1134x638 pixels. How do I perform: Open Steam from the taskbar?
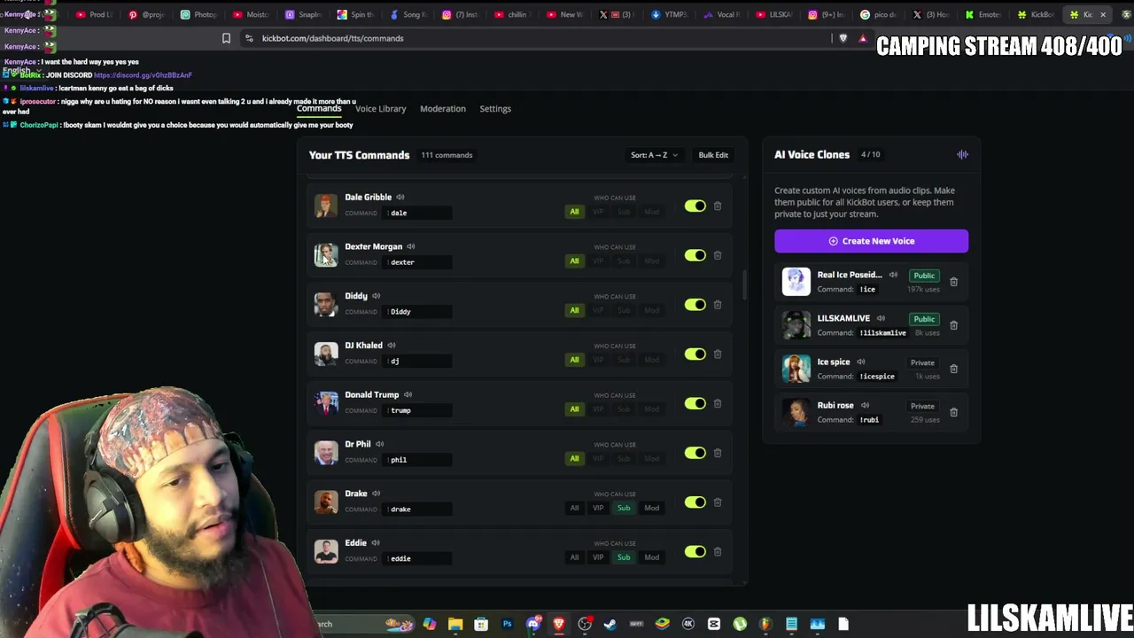coord(610,624)
